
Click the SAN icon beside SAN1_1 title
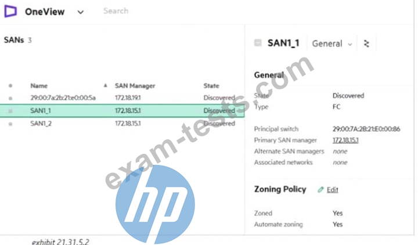click(258, 42)
